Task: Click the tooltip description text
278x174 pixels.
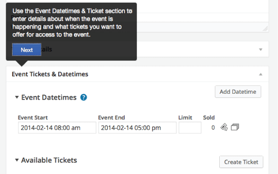Action: (x=72, y=23)
